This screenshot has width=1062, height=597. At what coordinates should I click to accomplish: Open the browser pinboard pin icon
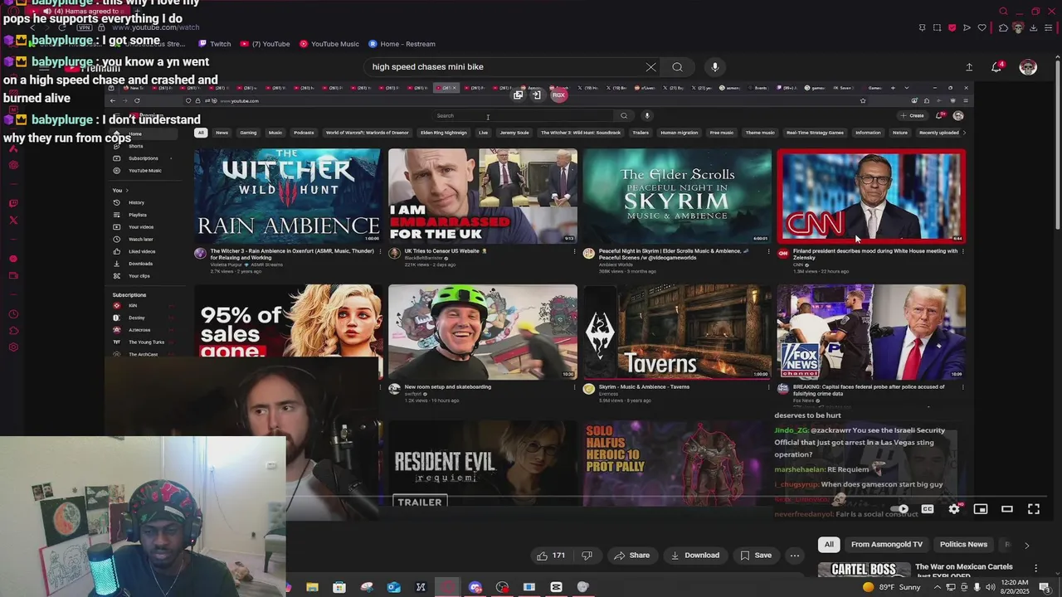922,27
